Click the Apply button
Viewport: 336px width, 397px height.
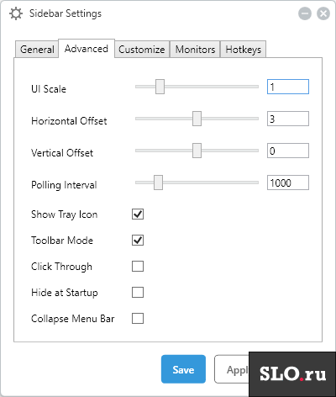(232, 369)
